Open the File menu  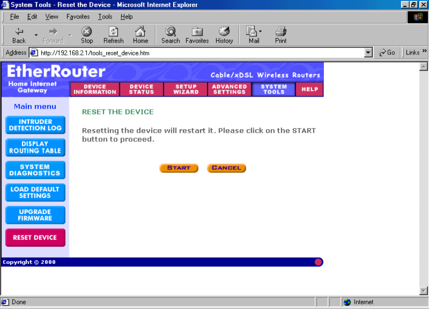click(14, 17)
